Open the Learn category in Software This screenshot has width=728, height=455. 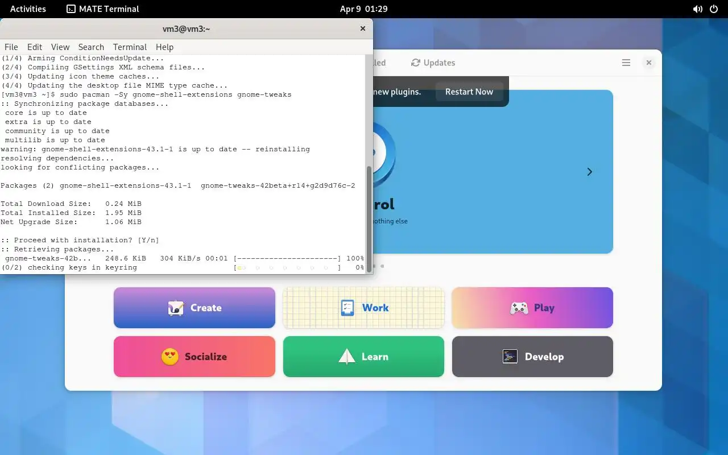[x=363, y=357]
